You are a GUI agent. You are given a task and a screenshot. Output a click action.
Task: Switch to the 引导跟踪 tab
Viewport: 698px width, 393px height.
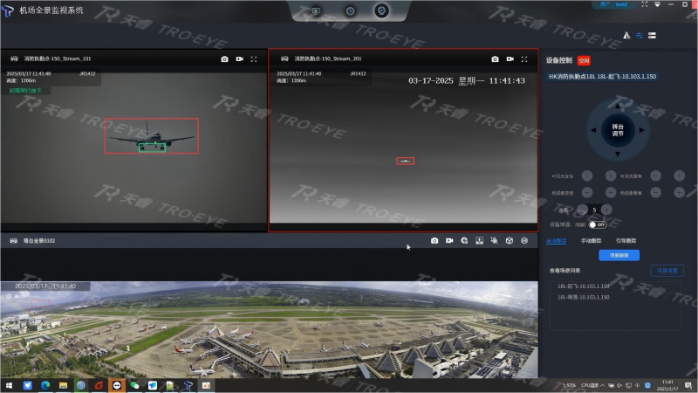pyautogui.click(x=626, y=240)
